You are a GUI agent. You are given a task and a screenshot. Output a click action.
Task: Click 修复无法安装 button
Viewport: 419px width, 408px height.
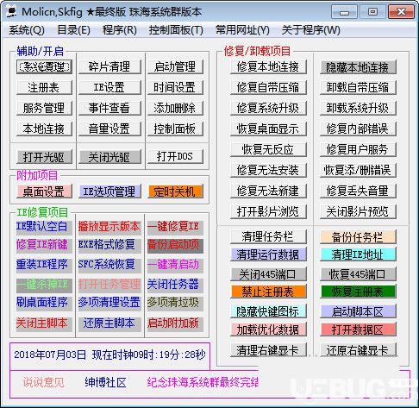[x=268, y=170]
